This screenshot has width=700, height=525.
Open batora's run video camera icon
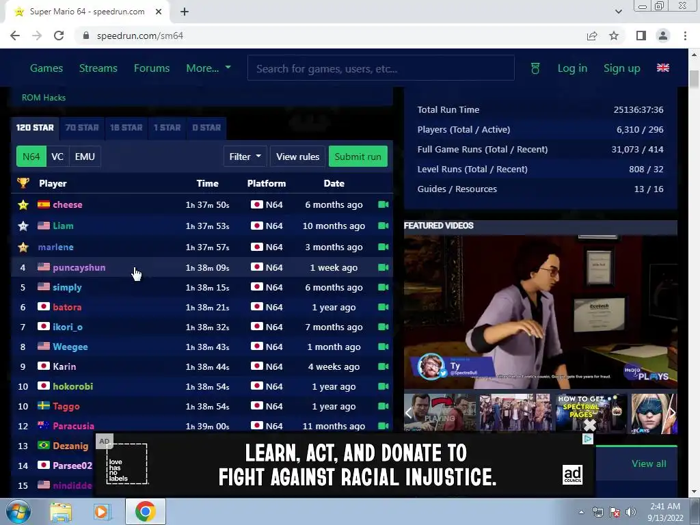click(383, 307)
